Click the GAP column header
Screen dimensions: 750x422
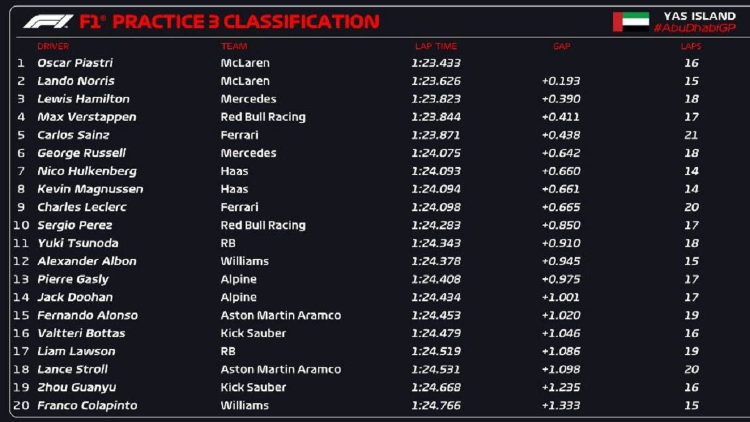point(561,46)
